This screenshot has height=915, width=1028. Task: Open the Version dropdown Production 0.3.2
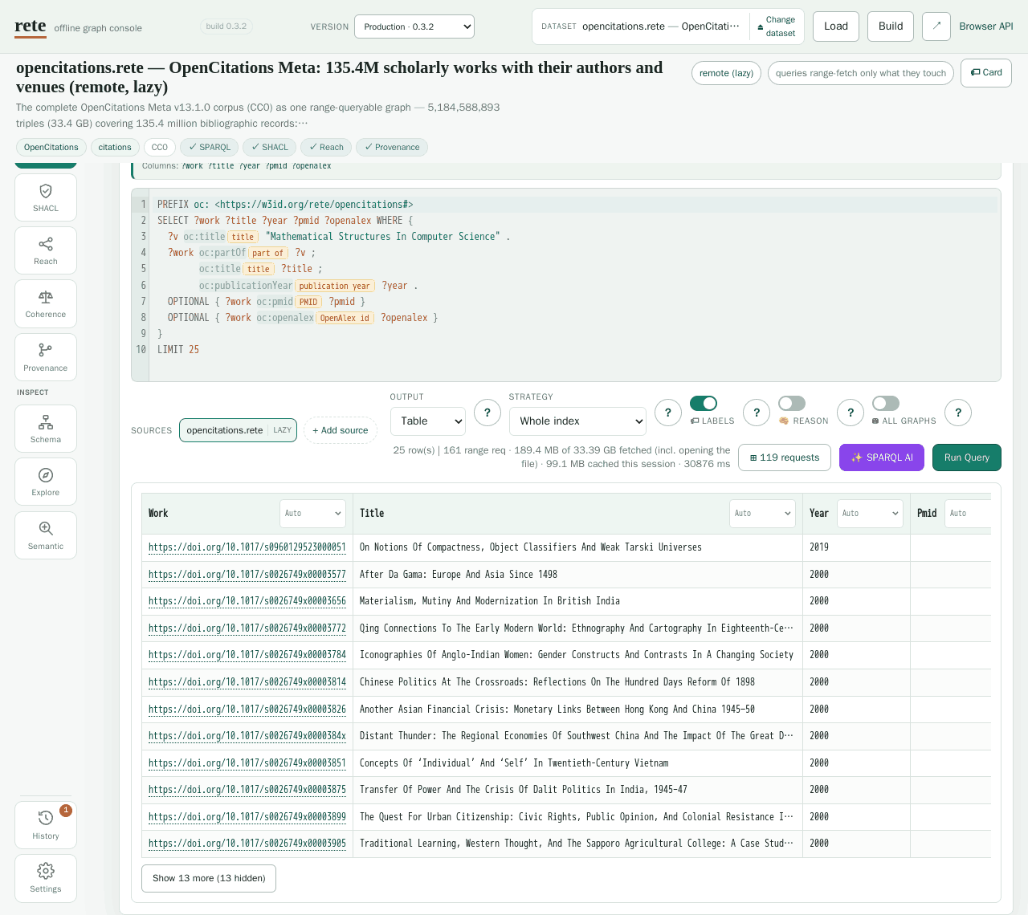[x=414, y=26]
